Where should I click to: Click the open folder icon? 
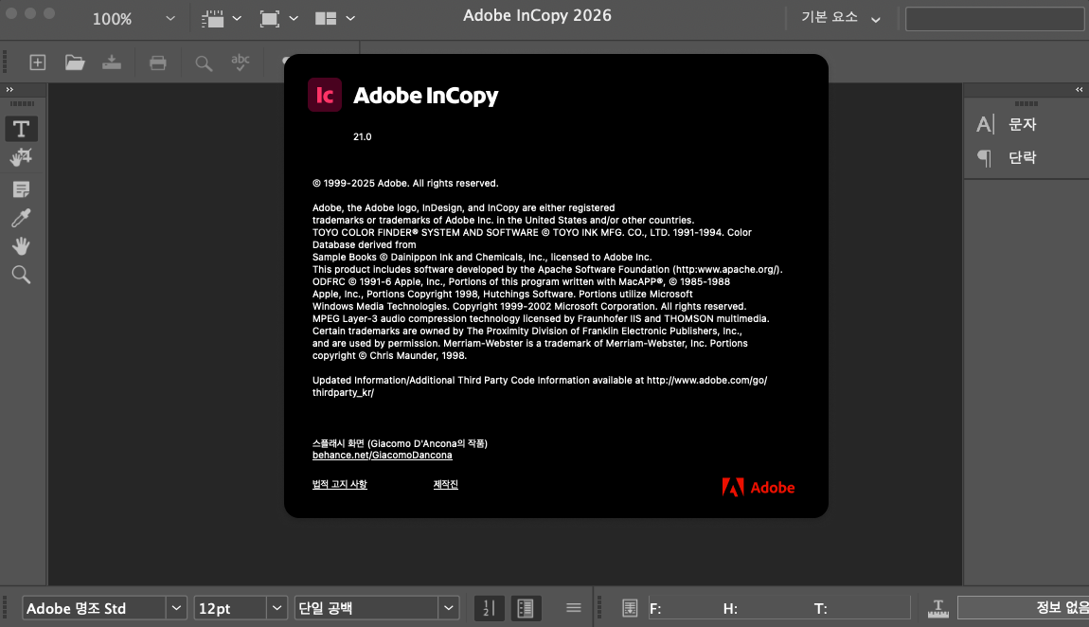tap(75, 63)
